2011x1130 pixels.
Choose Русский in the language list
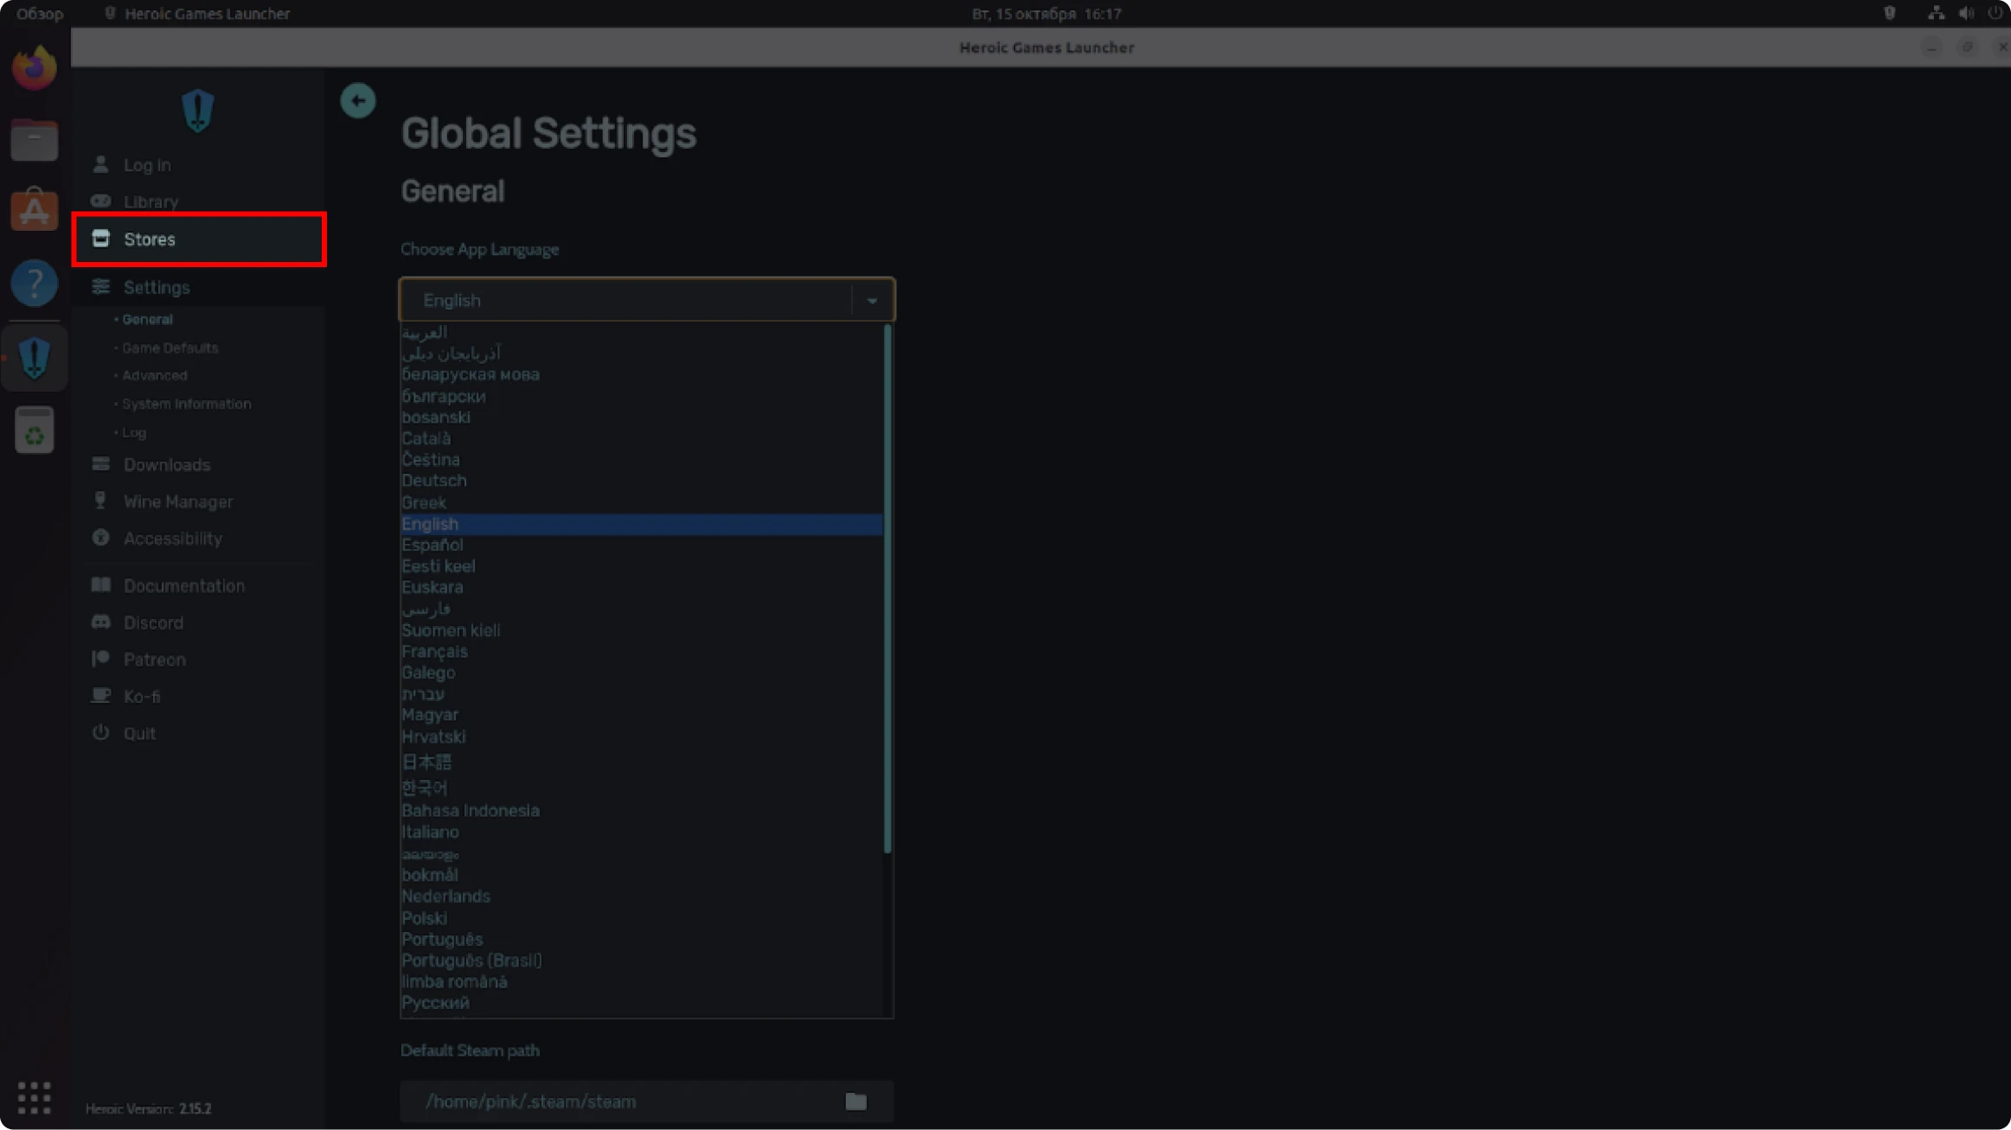tap(435, 1003)
